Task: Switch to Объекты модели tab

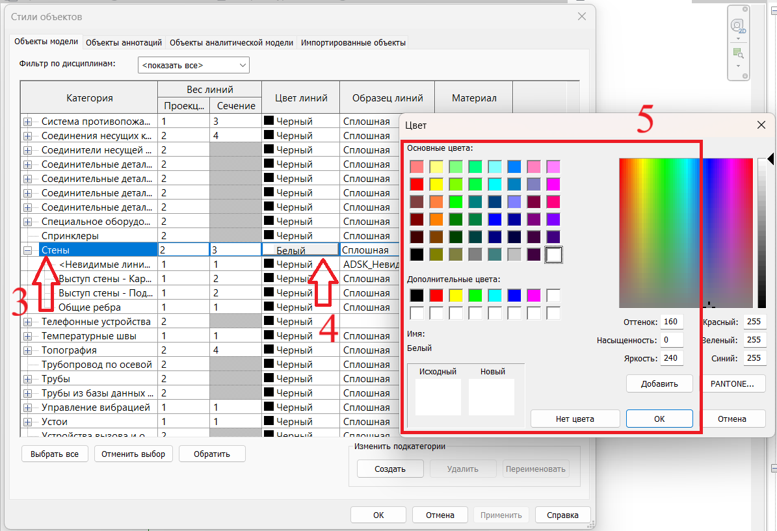Action: coord(46,42)
